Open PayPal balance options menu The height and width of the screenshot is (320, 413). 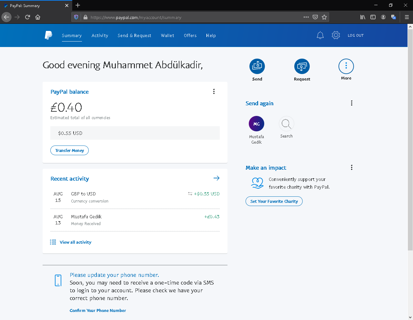coord(214,91)
